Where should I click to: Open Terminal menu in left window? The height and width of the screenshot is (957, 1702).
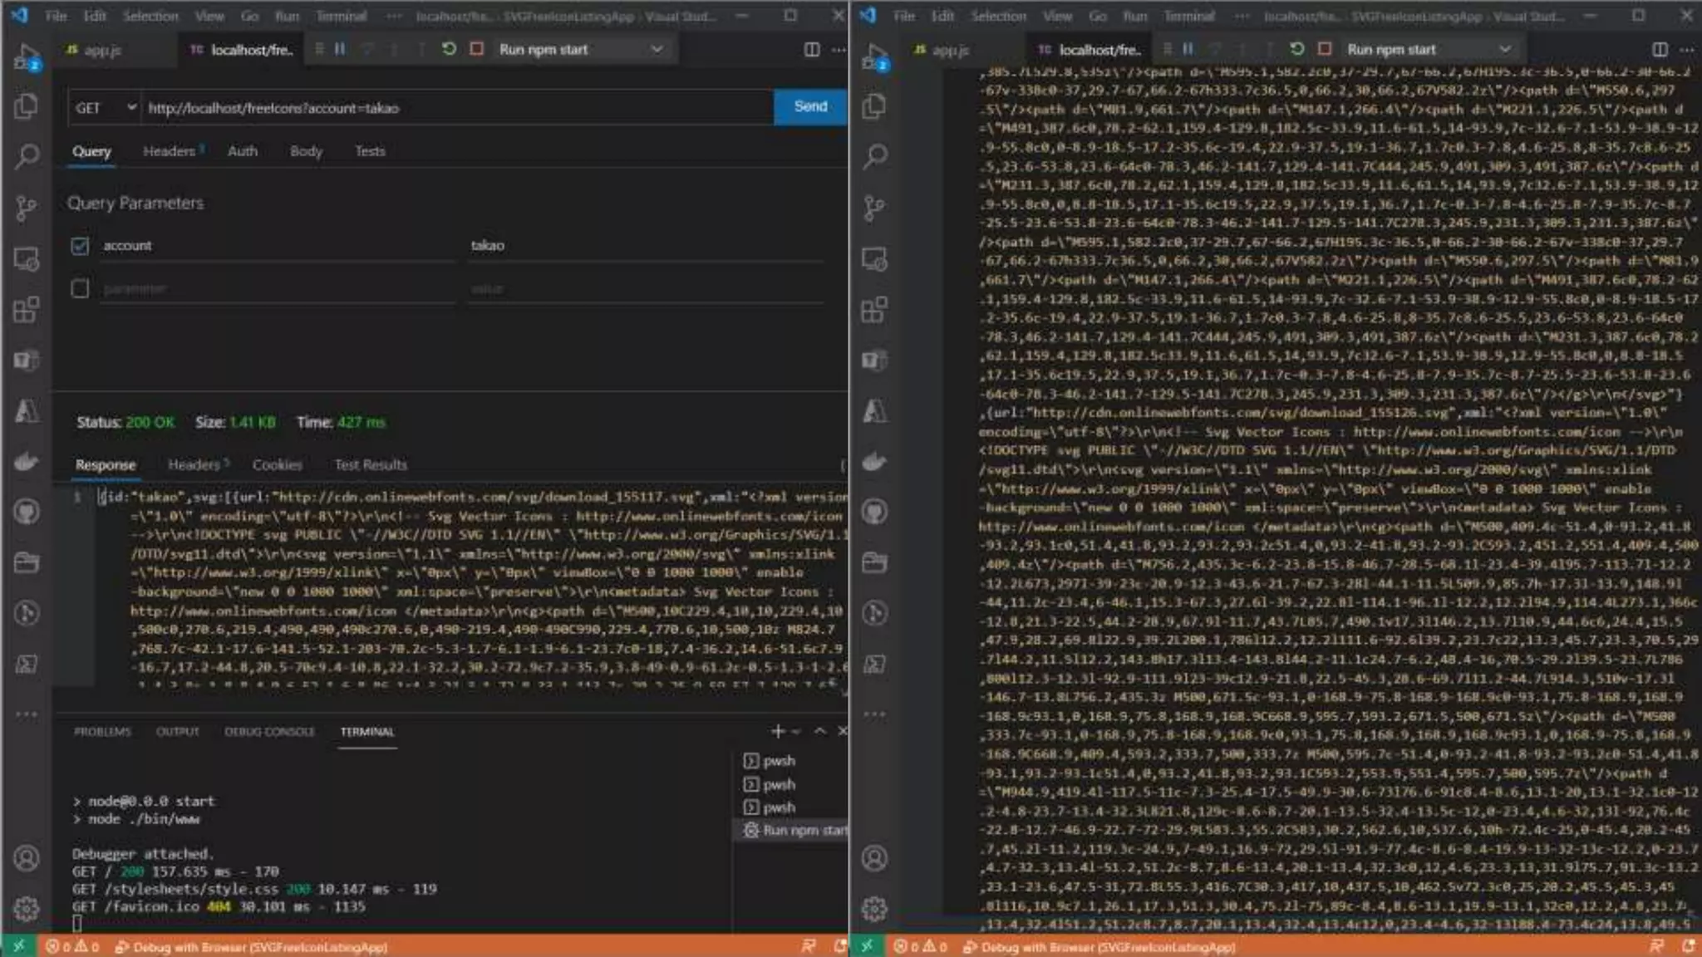coord(341,16)
